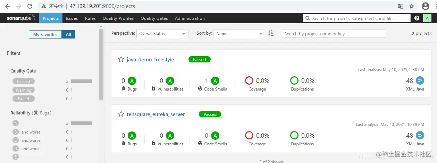Open the green user account avatar
Image resolution: width=437 pixels, height=163 pixels.
tap(427, 18)
